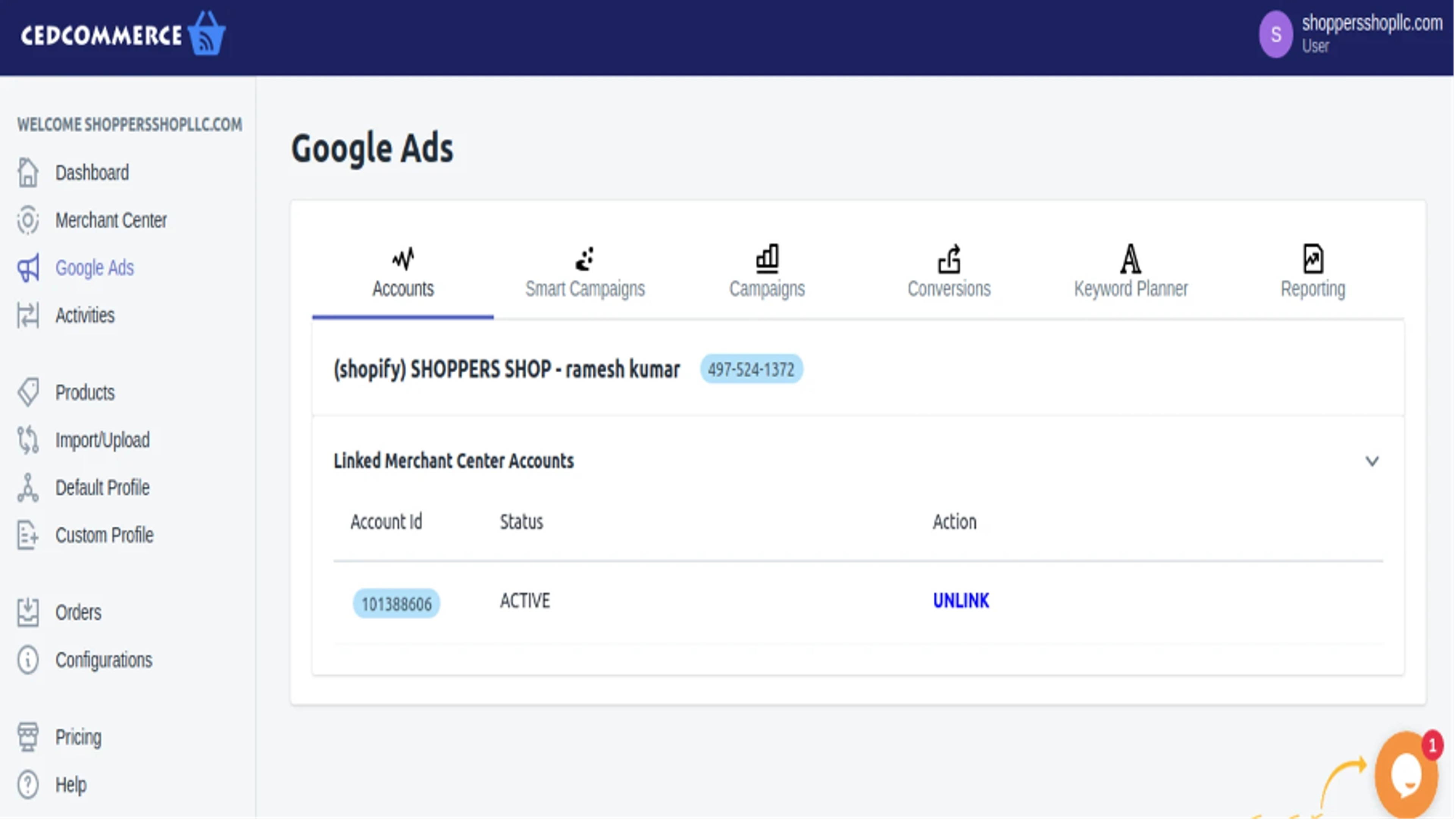Click the Pricing storefront icon
This screenshot has height=820, width=1455.
click(x=28, y=737)
